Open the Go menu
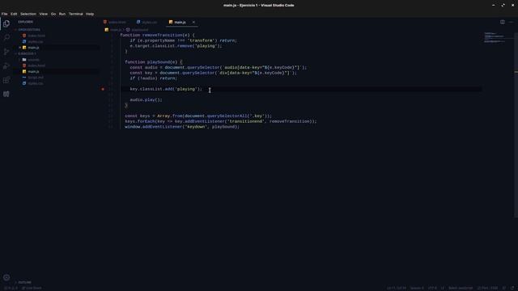Image resolution: width=518 pixels, height=291 pixels. pyautogui.click(x=53, y=14)
